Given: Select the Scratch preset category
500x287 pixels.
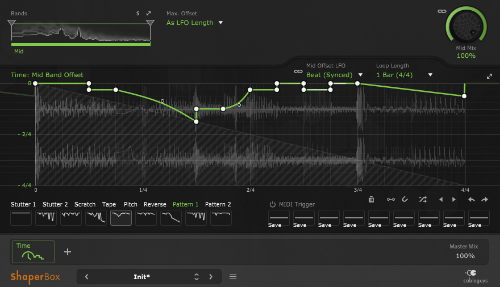Looking at the screenshot, I should (85, 204).
